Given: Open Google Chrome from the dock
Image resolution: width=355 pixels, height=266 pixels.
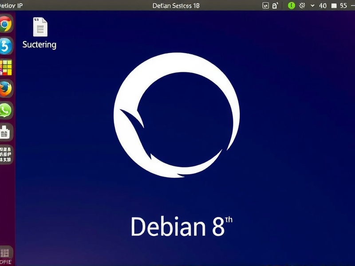Looking at the screenshot, I should point(5,24).
